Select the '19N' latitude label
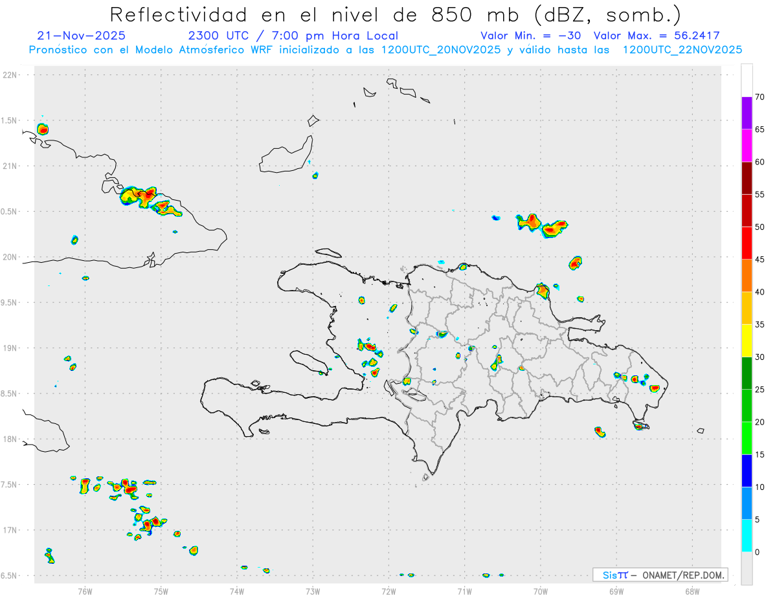777x600 pixels. coord(11,348)
